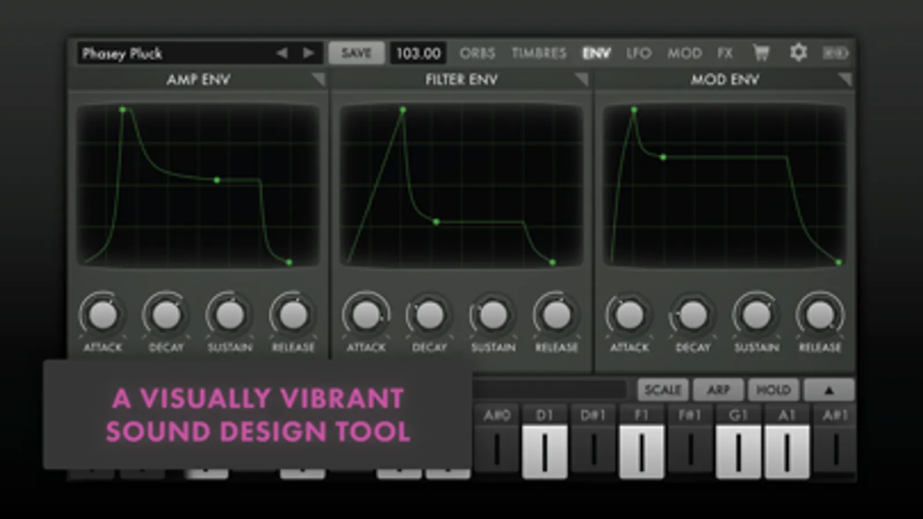Click the up-arrow keyboard button
Viewport: 923px width, 519px height.
[829, 390]
